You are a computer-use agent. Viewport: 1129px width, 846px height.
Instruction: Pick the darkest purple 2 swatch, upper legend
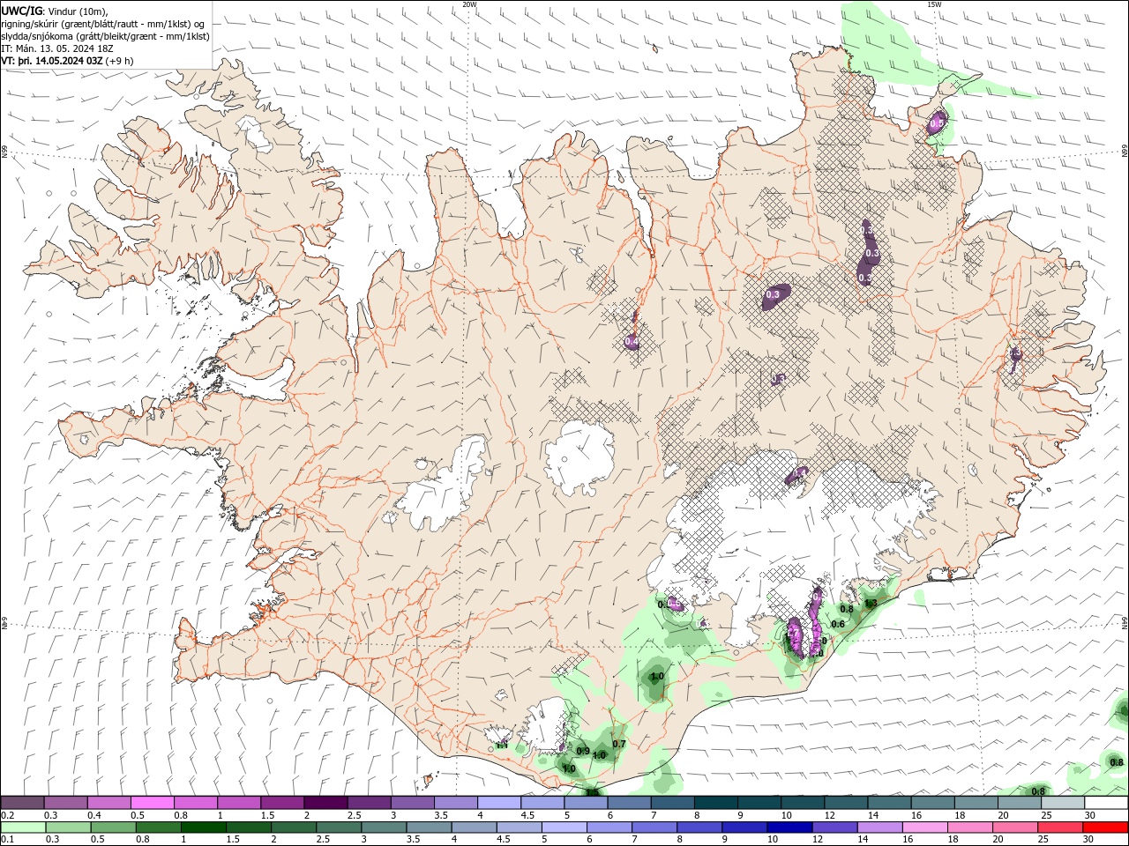(325, 803)
